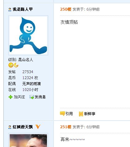Click the yellow N 新鲜事 icon
This screenshot has height=147, width=130.
tap(81, 114)
